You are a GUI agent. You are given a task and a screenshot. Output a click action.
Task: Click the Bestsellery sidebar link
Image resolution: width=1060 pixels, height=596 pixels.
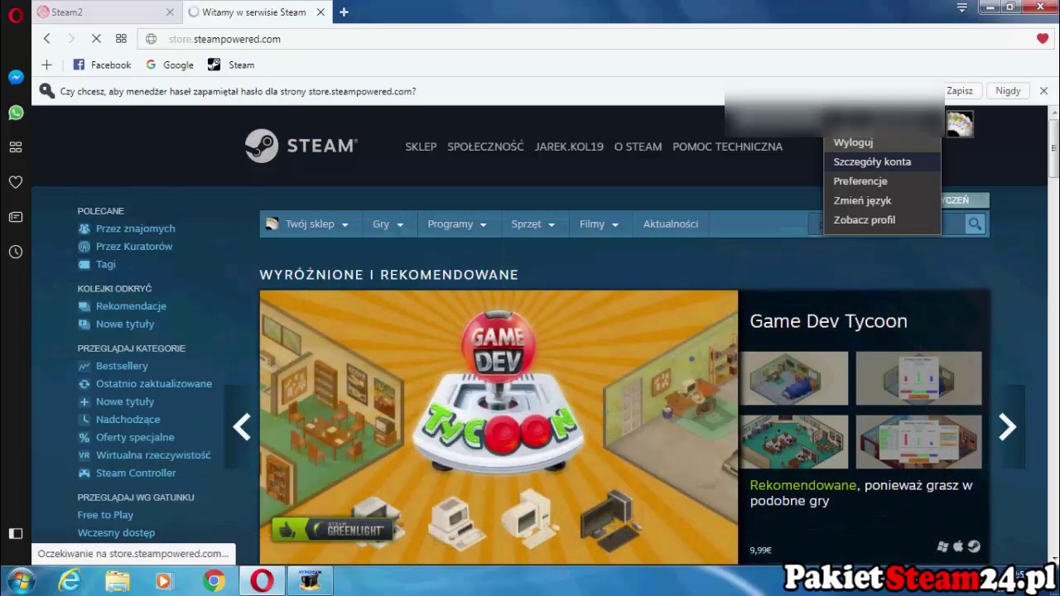(x=122, y=366)
